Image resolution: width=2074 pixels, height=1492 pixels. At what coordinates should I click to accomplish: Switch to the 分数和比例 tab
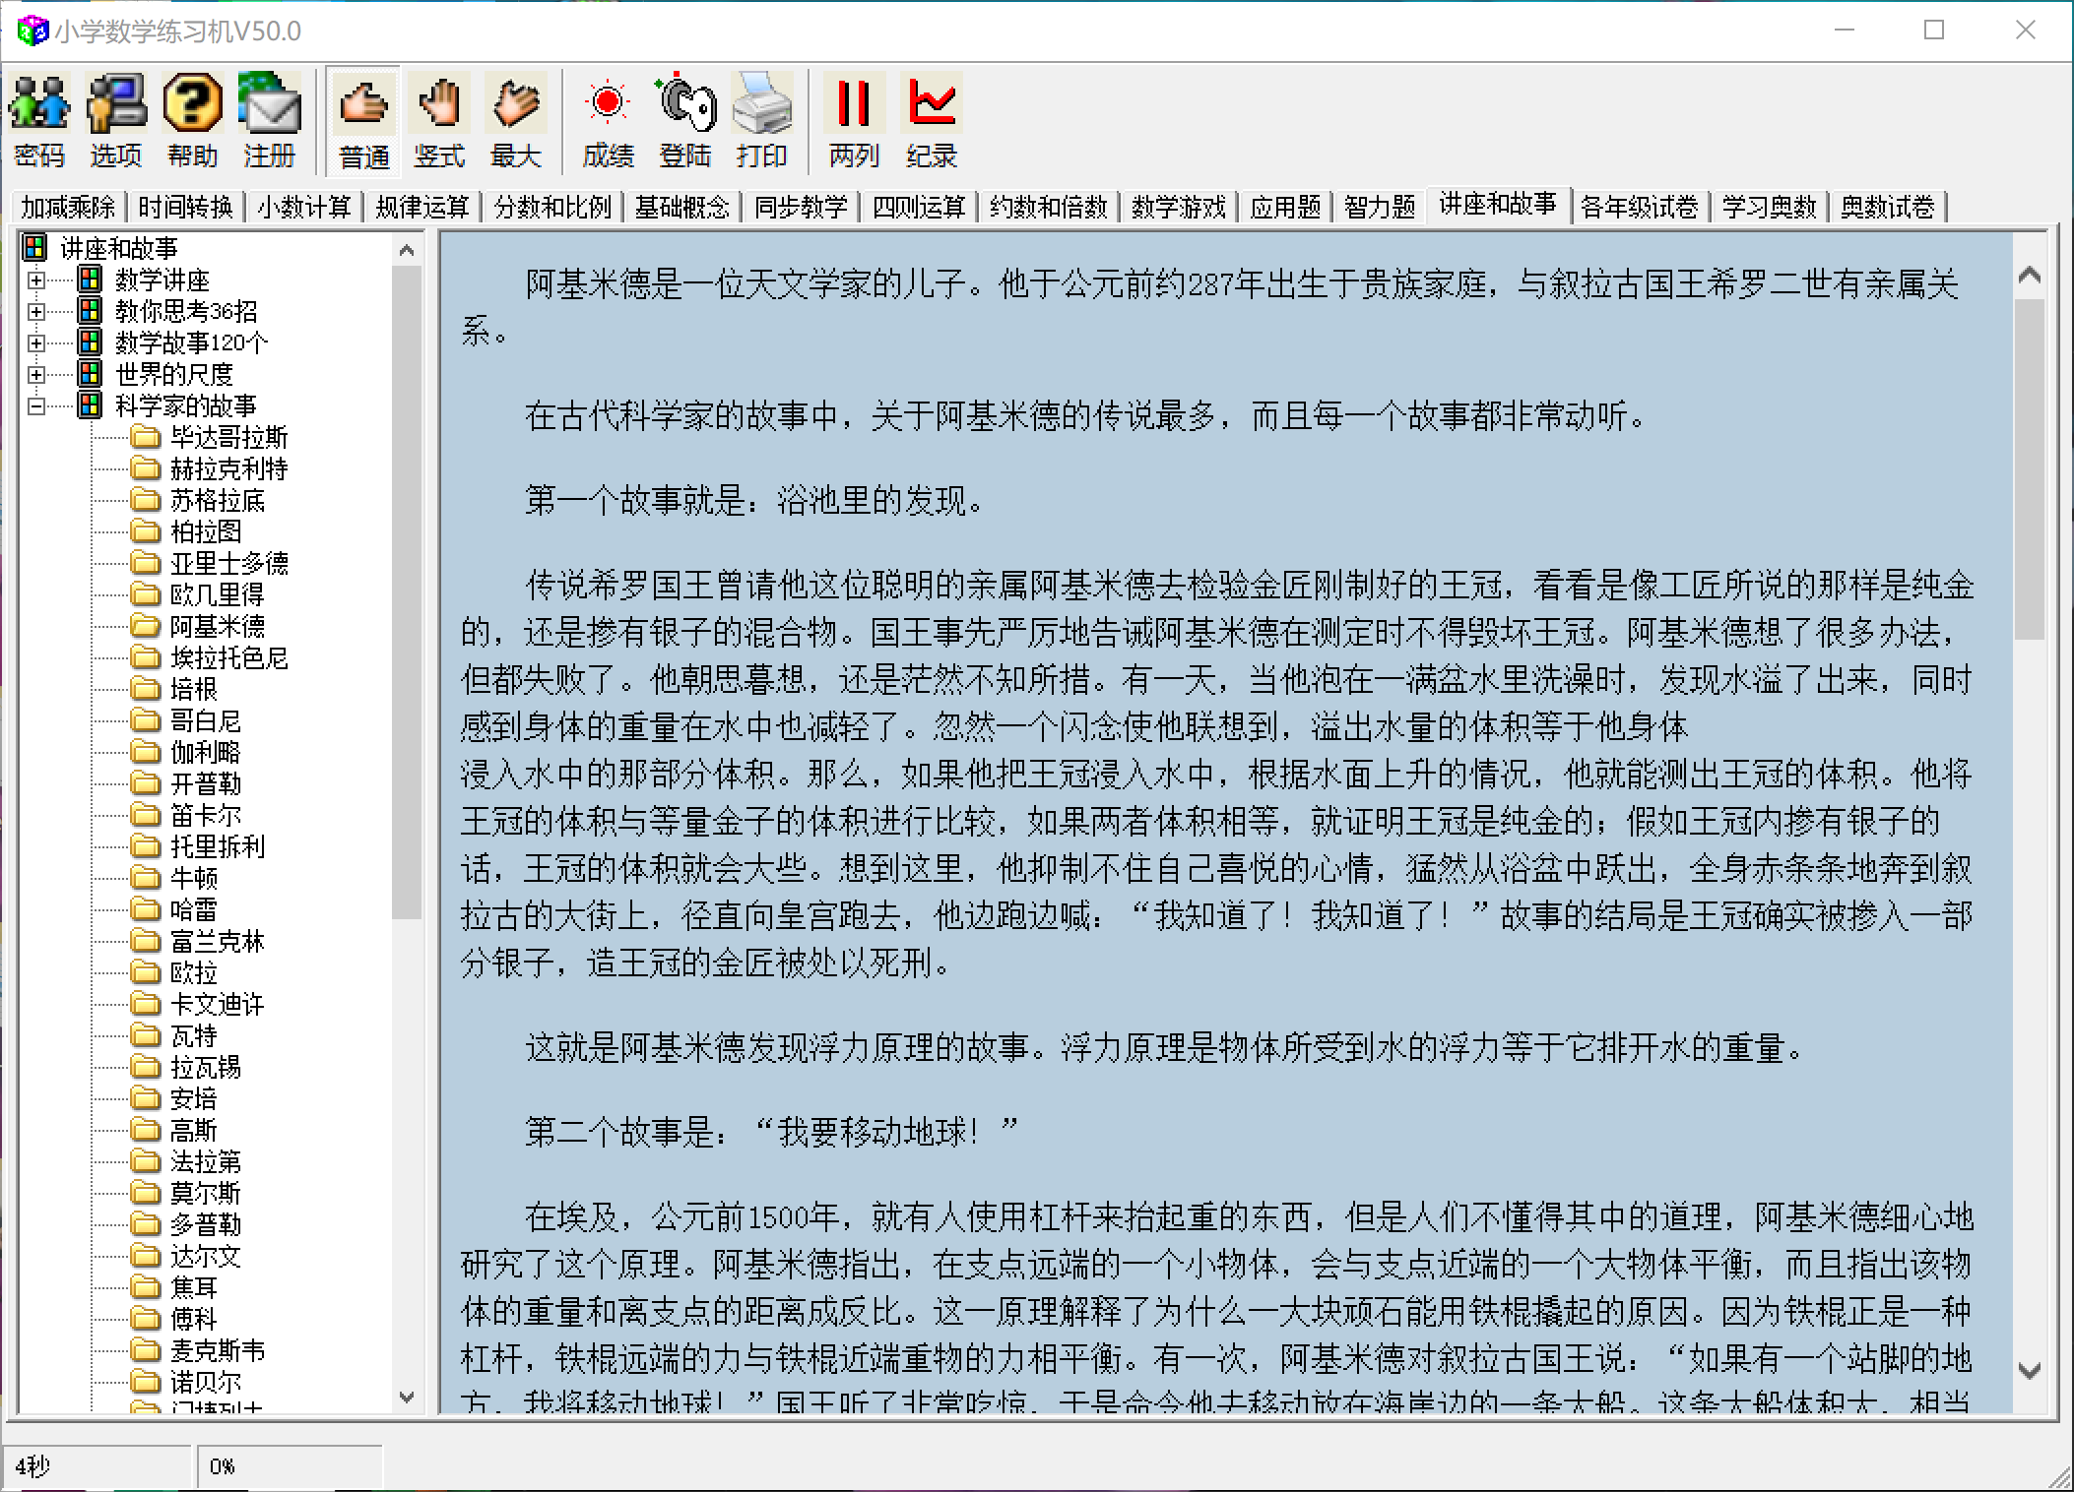point(552,208)
